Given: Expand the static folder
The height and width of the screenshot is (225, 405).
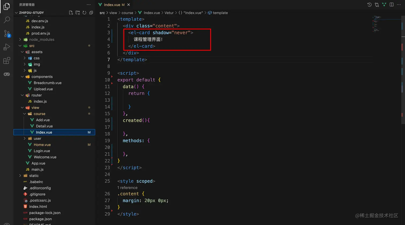Looking at the screenshot, I should tap(20, 176).
